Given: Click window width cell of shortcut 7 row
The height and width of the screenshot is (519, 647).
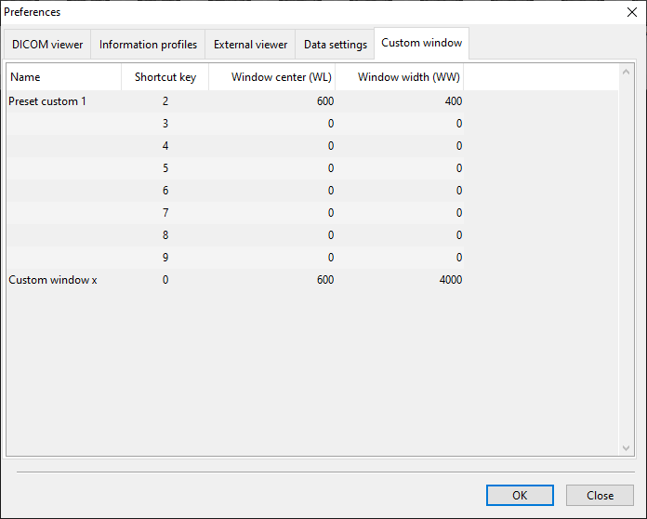Looking at the screenshot, I should [400, 213].
